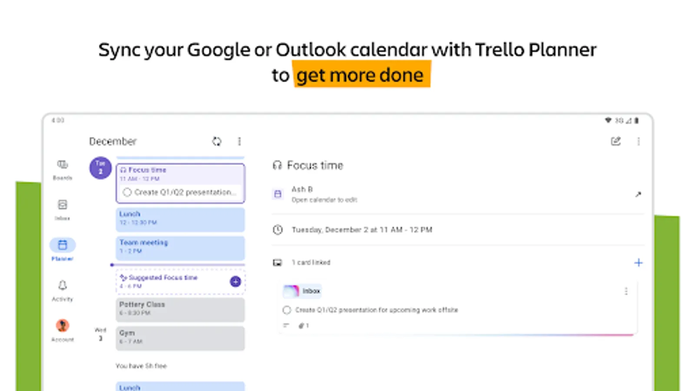This screenshot has height=391, width=695.
Task: Mark Create Q1/Q2 presentation complete in planner
Action: [x=127, y=192]
